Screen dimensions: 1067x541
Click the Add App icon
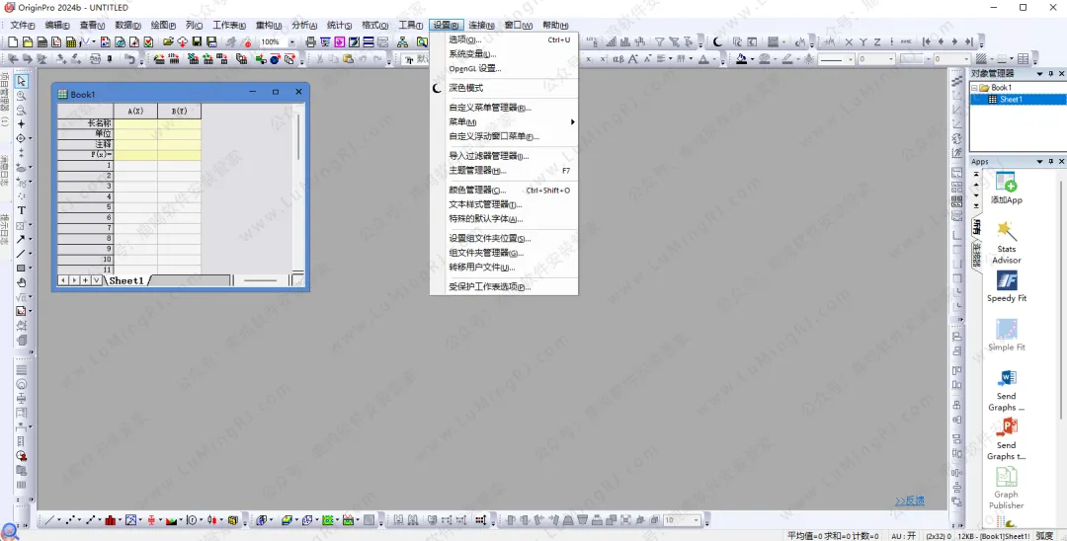click(x=1006, y=187)
